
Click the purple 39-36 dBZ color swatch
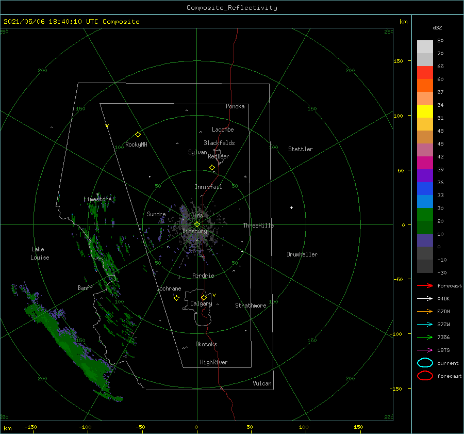(425, 176)
